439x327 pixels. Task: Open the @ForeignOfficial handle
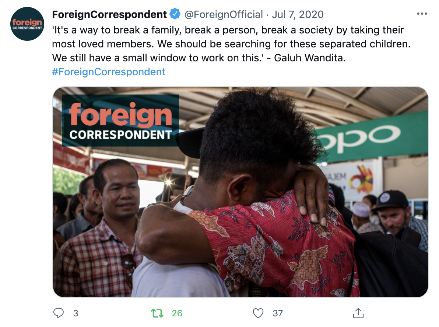(224, 14)
